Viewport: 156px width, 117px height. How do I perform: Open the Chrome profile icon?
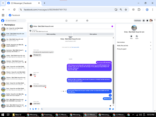click(x=147, y=10)
